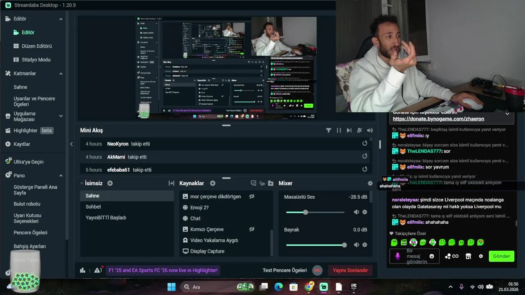
Task: Open the chat emoji picker smiley
Action: (x=431, y=256)
